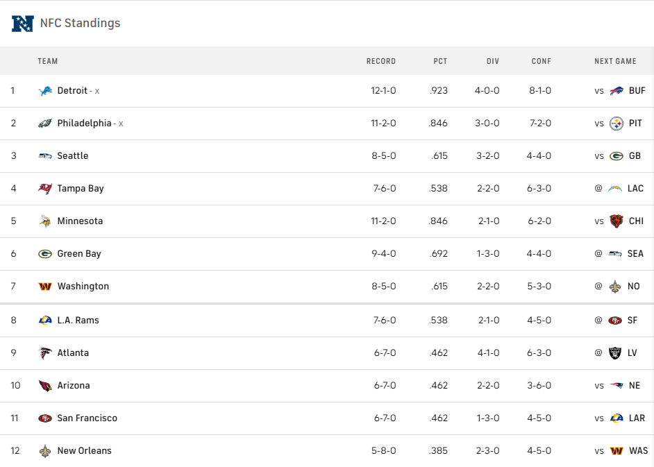Click the RECORD column header
The height and width of the screenshot is (467, 654).
(x=381, y=61)
